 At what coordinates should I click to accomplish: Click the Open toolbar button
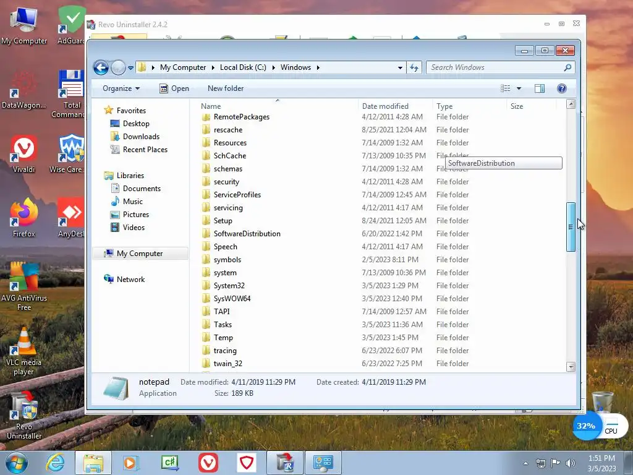click(174, 88)
